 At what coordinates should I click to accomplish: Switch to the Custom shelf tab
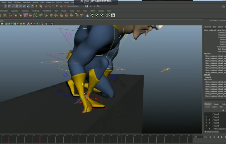[x=101, y=11]
